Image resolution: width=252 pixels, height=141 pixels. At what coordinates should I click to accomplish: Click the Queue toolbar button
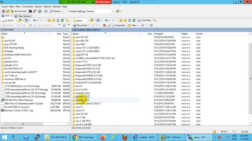pos(55,11)
